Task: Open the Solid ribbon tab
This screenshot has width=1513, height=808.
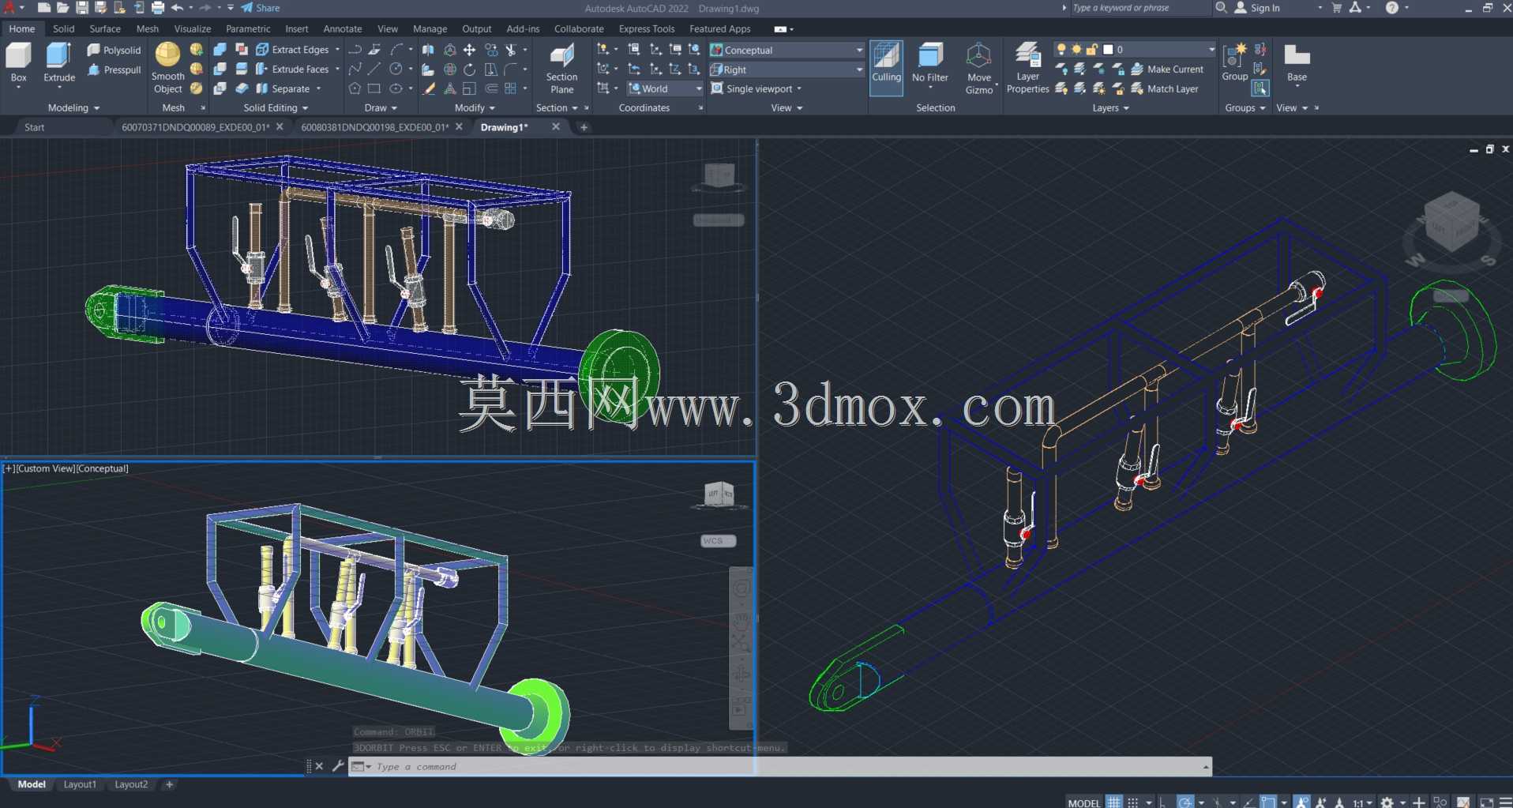Action: 63,28
